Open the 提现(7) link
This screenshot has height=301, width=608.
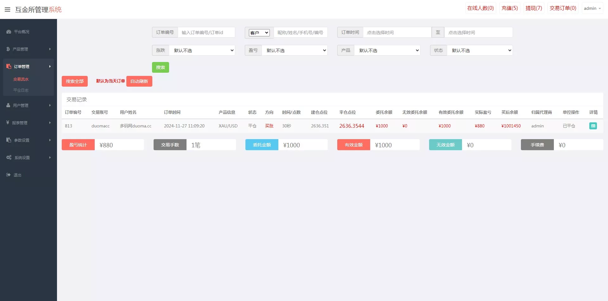click(x=533, y=8)
